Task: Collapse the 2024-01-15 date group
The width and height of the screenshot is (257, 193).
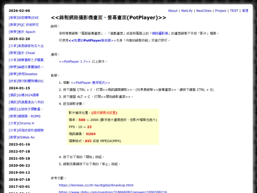Action: pyautogui.click(x=20, y=88)
